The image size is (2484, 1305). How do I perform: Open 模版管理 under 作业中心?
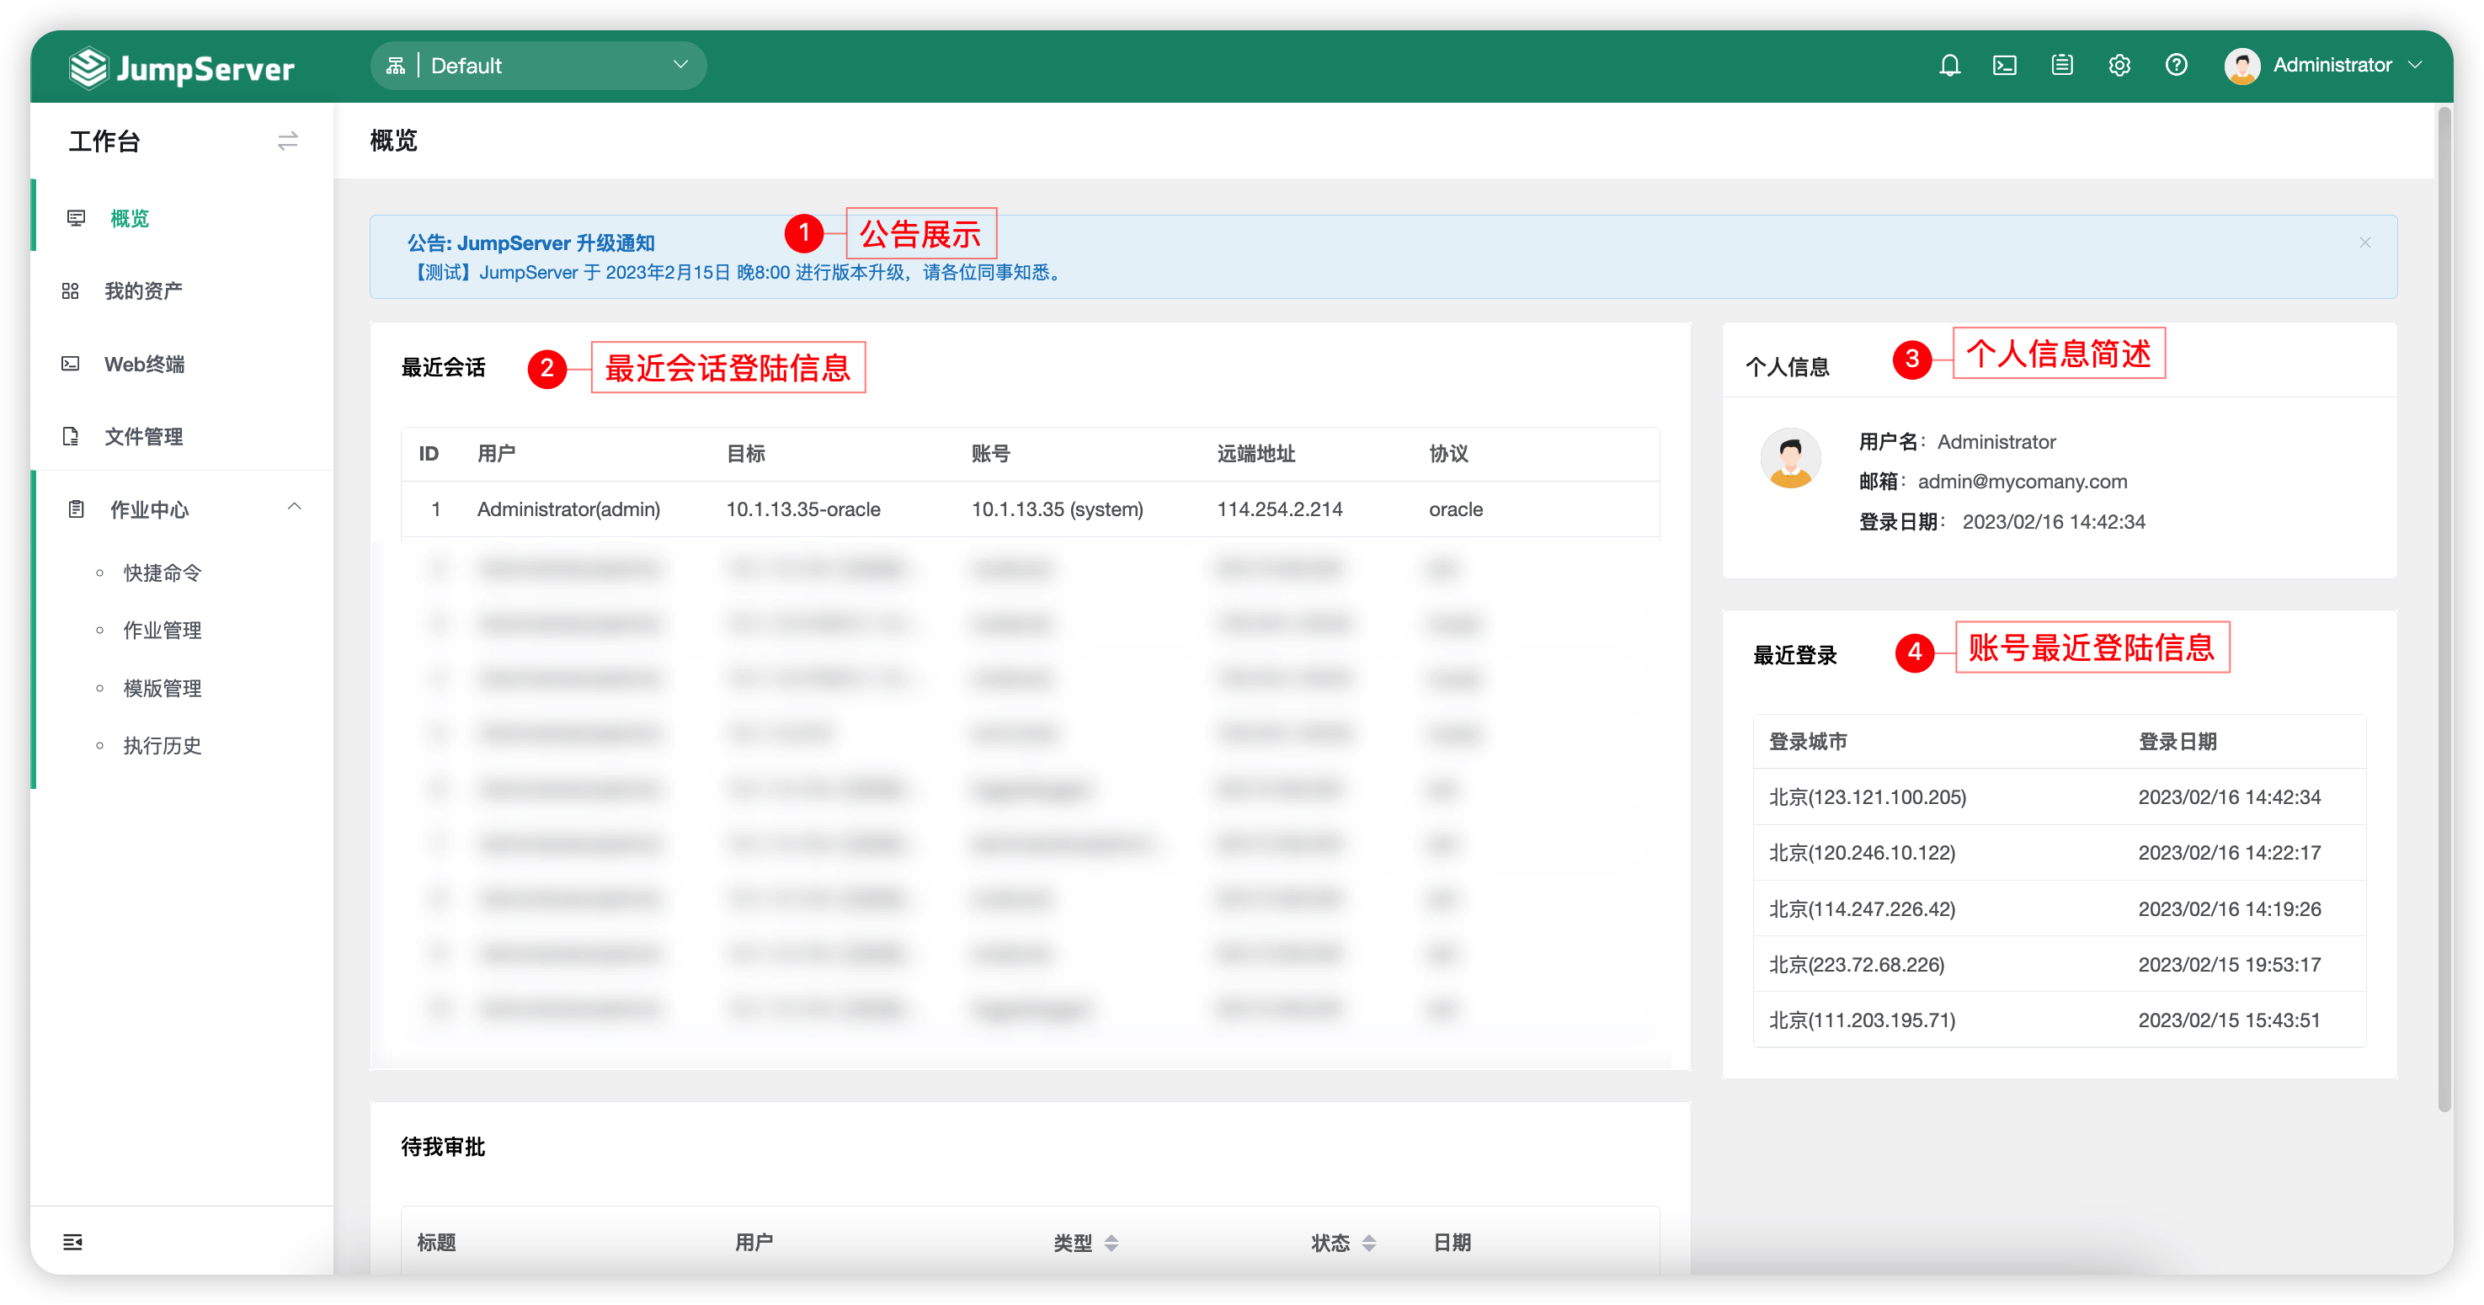click(x=162, y=688)
